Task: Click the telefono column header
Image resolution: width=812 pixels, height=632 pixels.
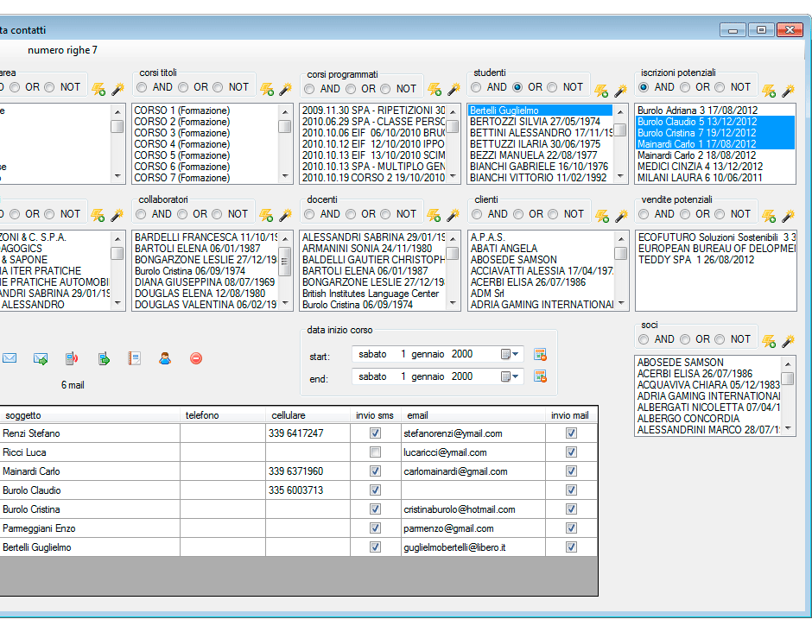Action: [x=223, y=415]
